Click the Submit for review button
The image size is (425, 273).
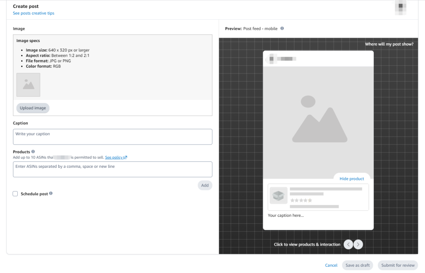pos(397,265)
